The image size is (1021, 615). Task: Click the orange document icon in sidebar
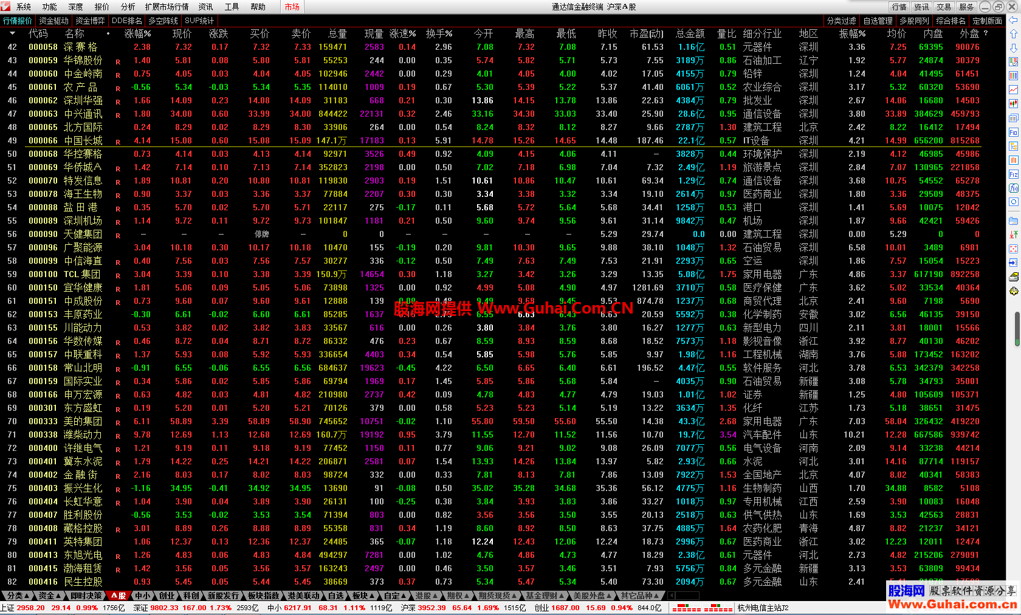(x=1013, y=160)
